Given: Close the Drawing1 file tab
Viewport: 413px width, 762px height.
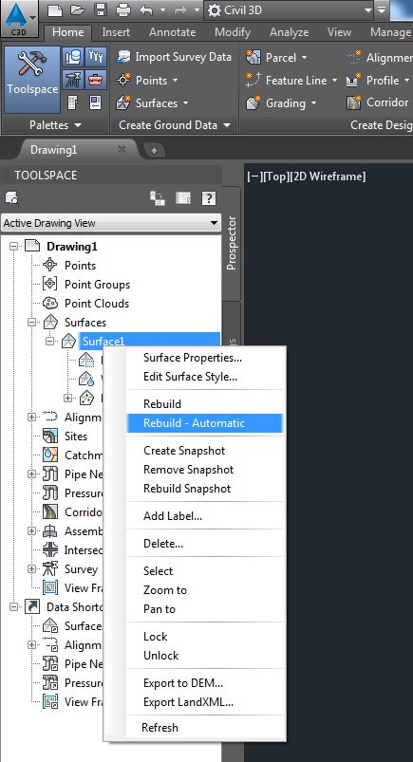Looking at the screenshot, I should 122,149.
